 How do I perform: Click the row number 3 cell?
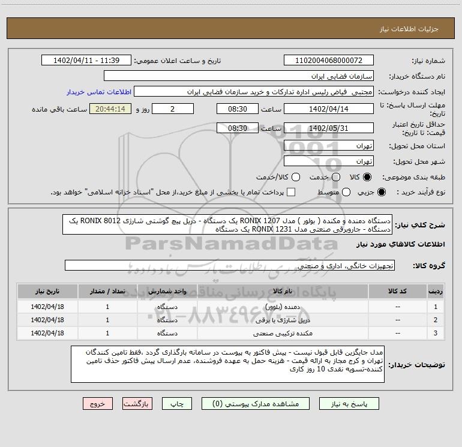(435, 333)
